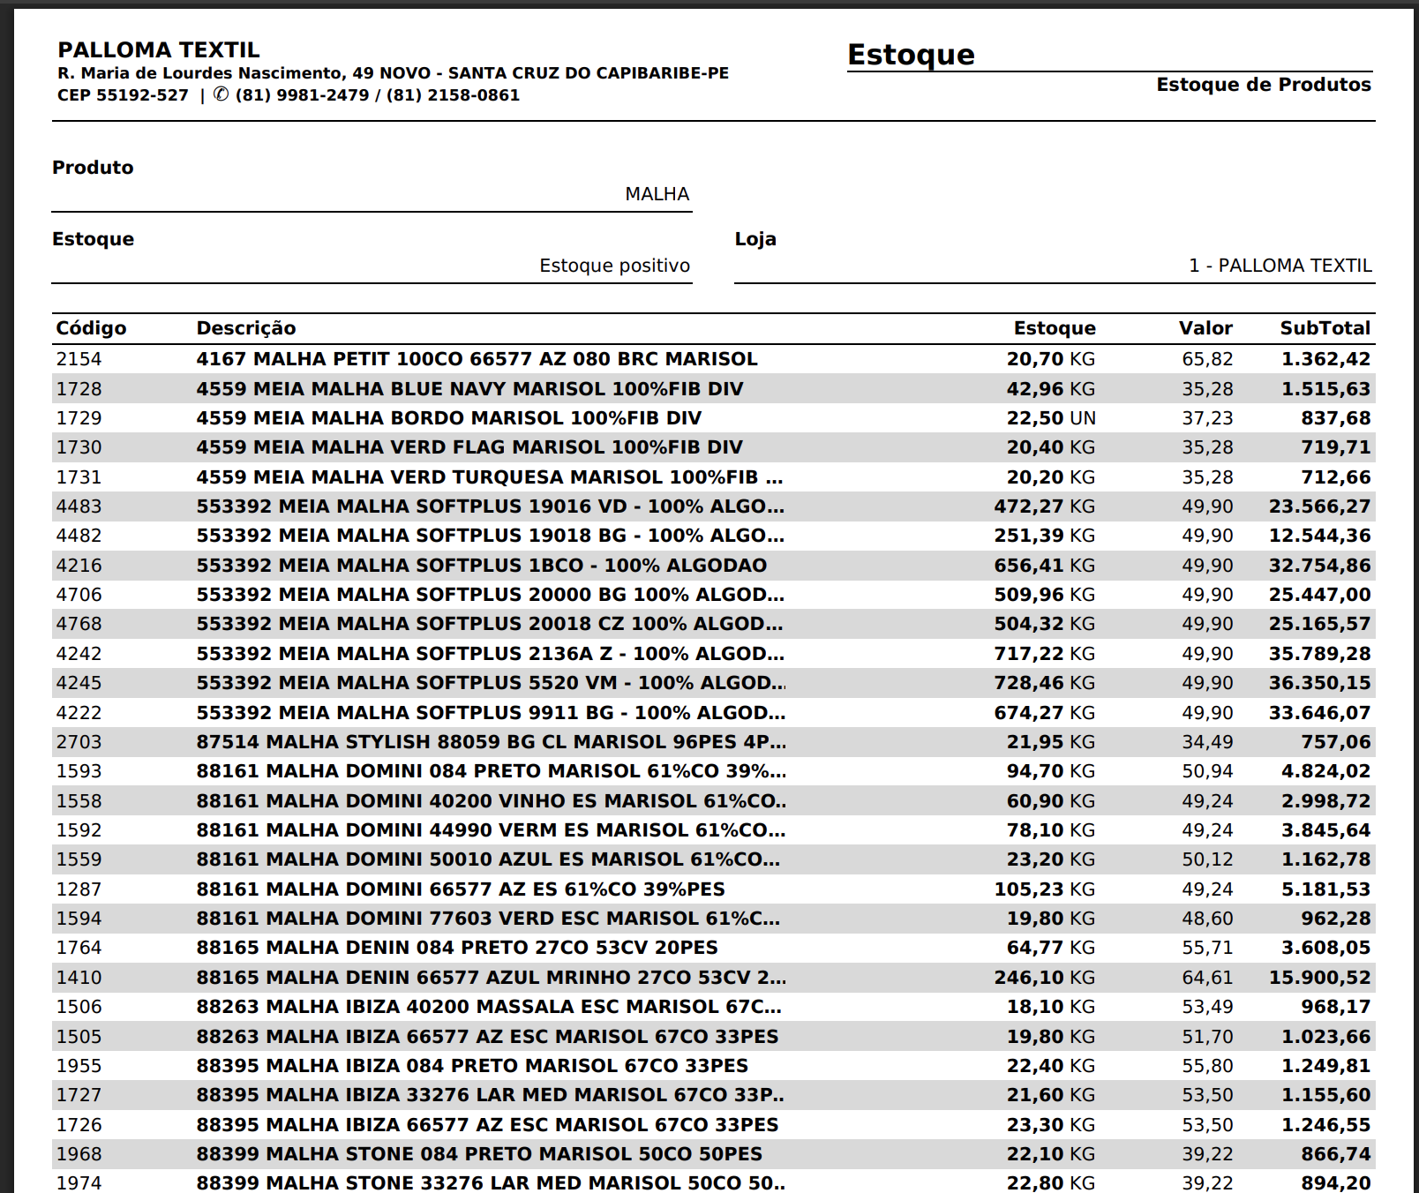The height and width of the screenshot is (1193, 1419).
Task: Select product code 1410 cell
Action: click(79, 978)
